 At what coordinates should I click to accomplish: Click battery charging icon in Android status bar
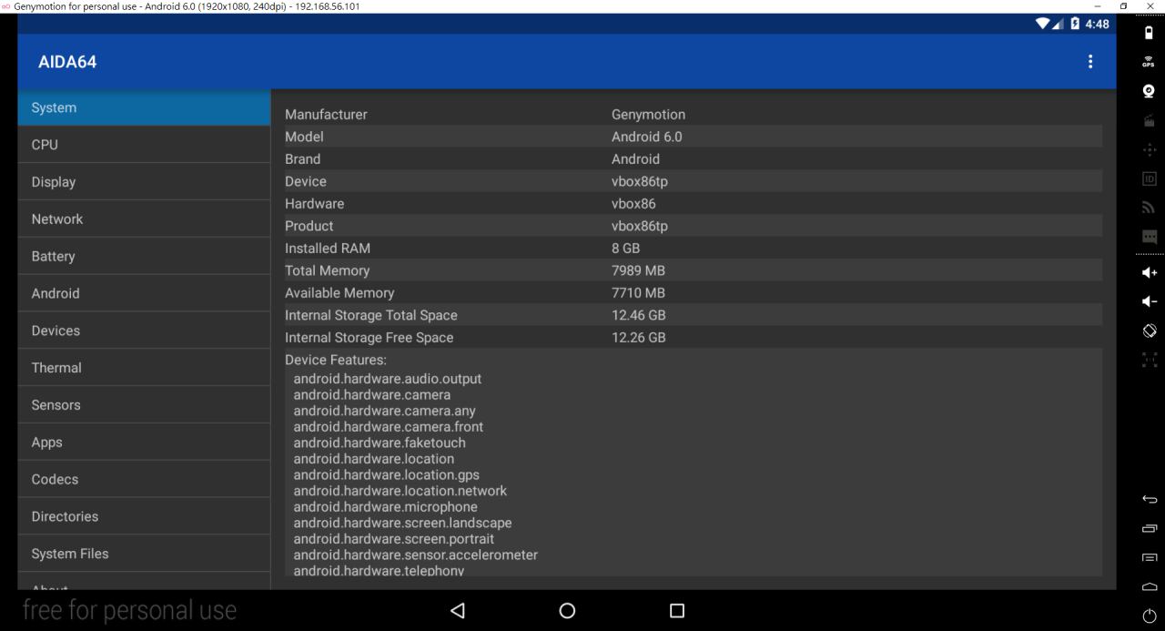pyautogui.click(x=1074, y=24)
